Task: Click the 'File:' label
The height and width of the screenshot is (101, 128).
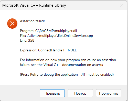Action: (23, 36)
